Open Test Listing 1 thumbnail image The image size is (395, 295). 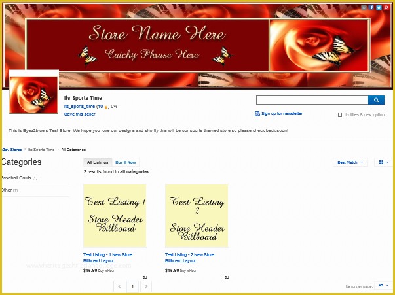pos(115,216)
